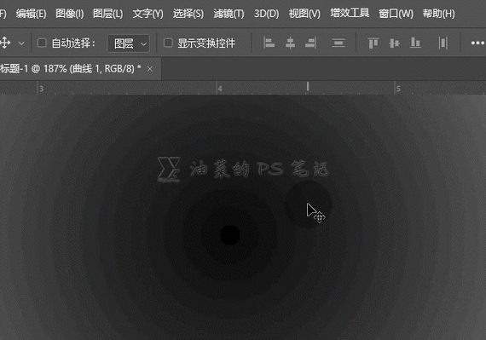Open the 视图(V) menu

[x=304, y=14]
